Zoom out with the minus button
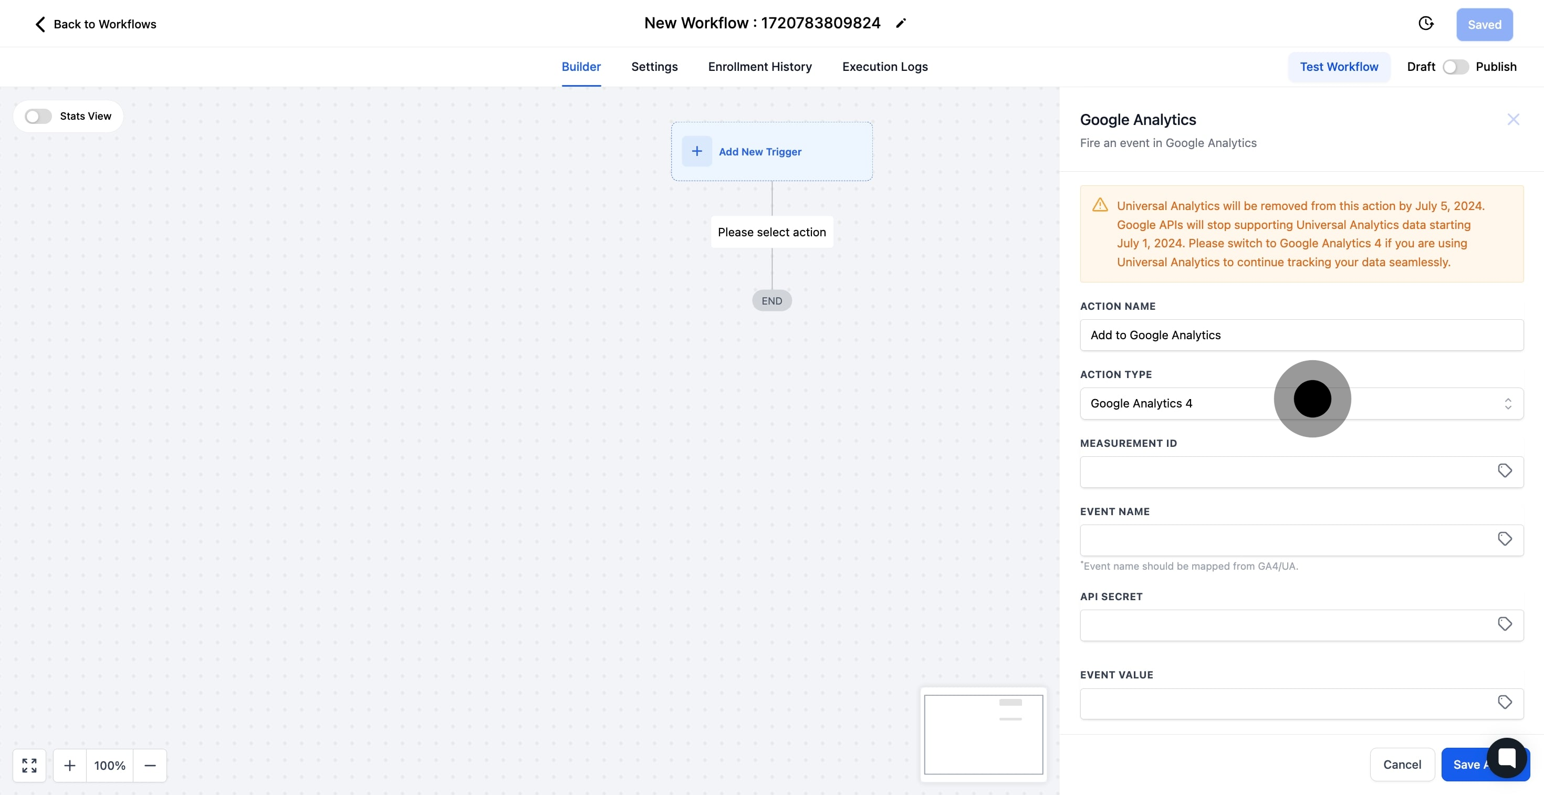This screenshot has height=795, width=1544. (150, 765)
